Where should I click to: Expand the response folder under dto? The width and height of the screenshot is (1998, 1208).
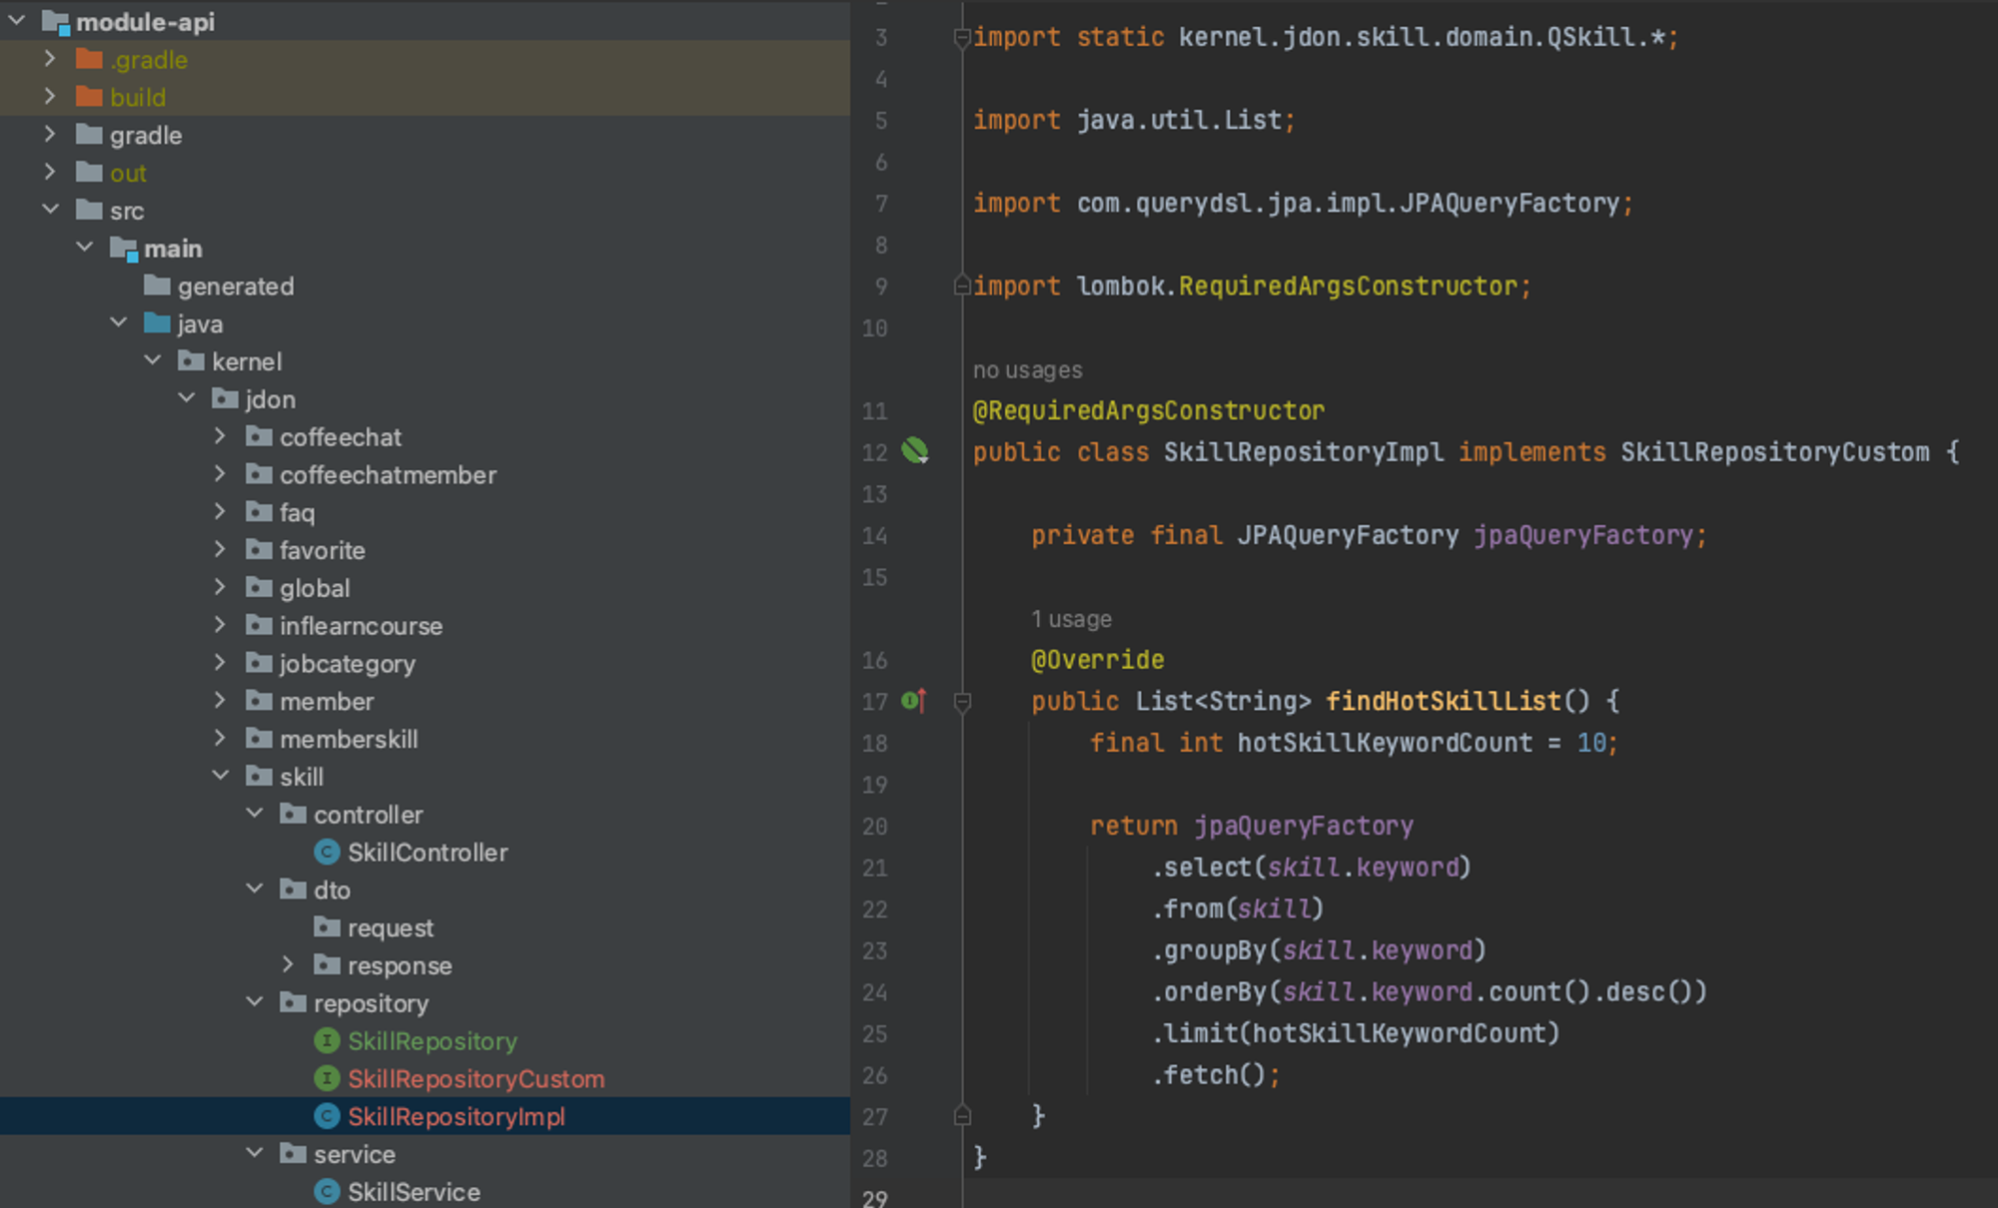(289, 964)
